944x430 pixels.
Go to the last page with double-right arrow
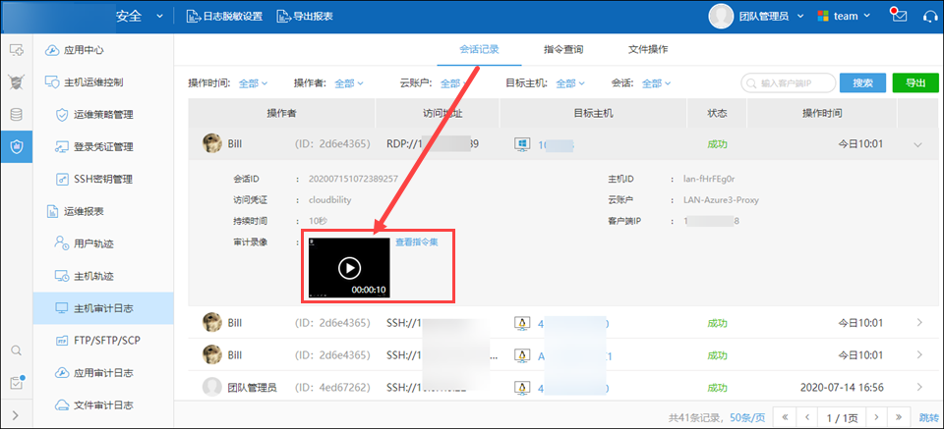[899, 416]
